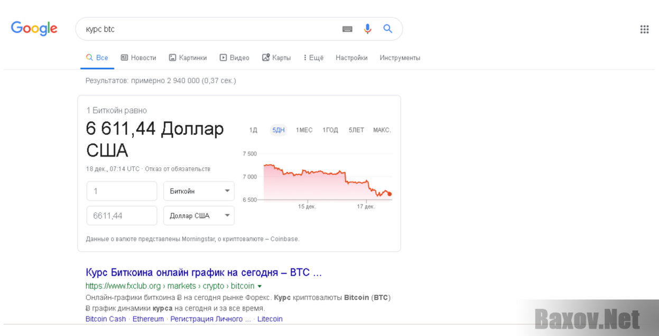The image size is (659, 336).
Task: Expand the Ещё more menu
Action: click(x=313, y=58)
